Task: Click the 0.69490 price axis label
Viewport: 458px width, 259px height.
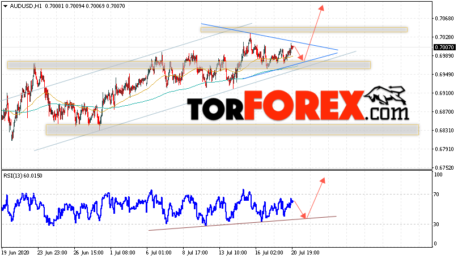Action: click(x=444, y=75)
